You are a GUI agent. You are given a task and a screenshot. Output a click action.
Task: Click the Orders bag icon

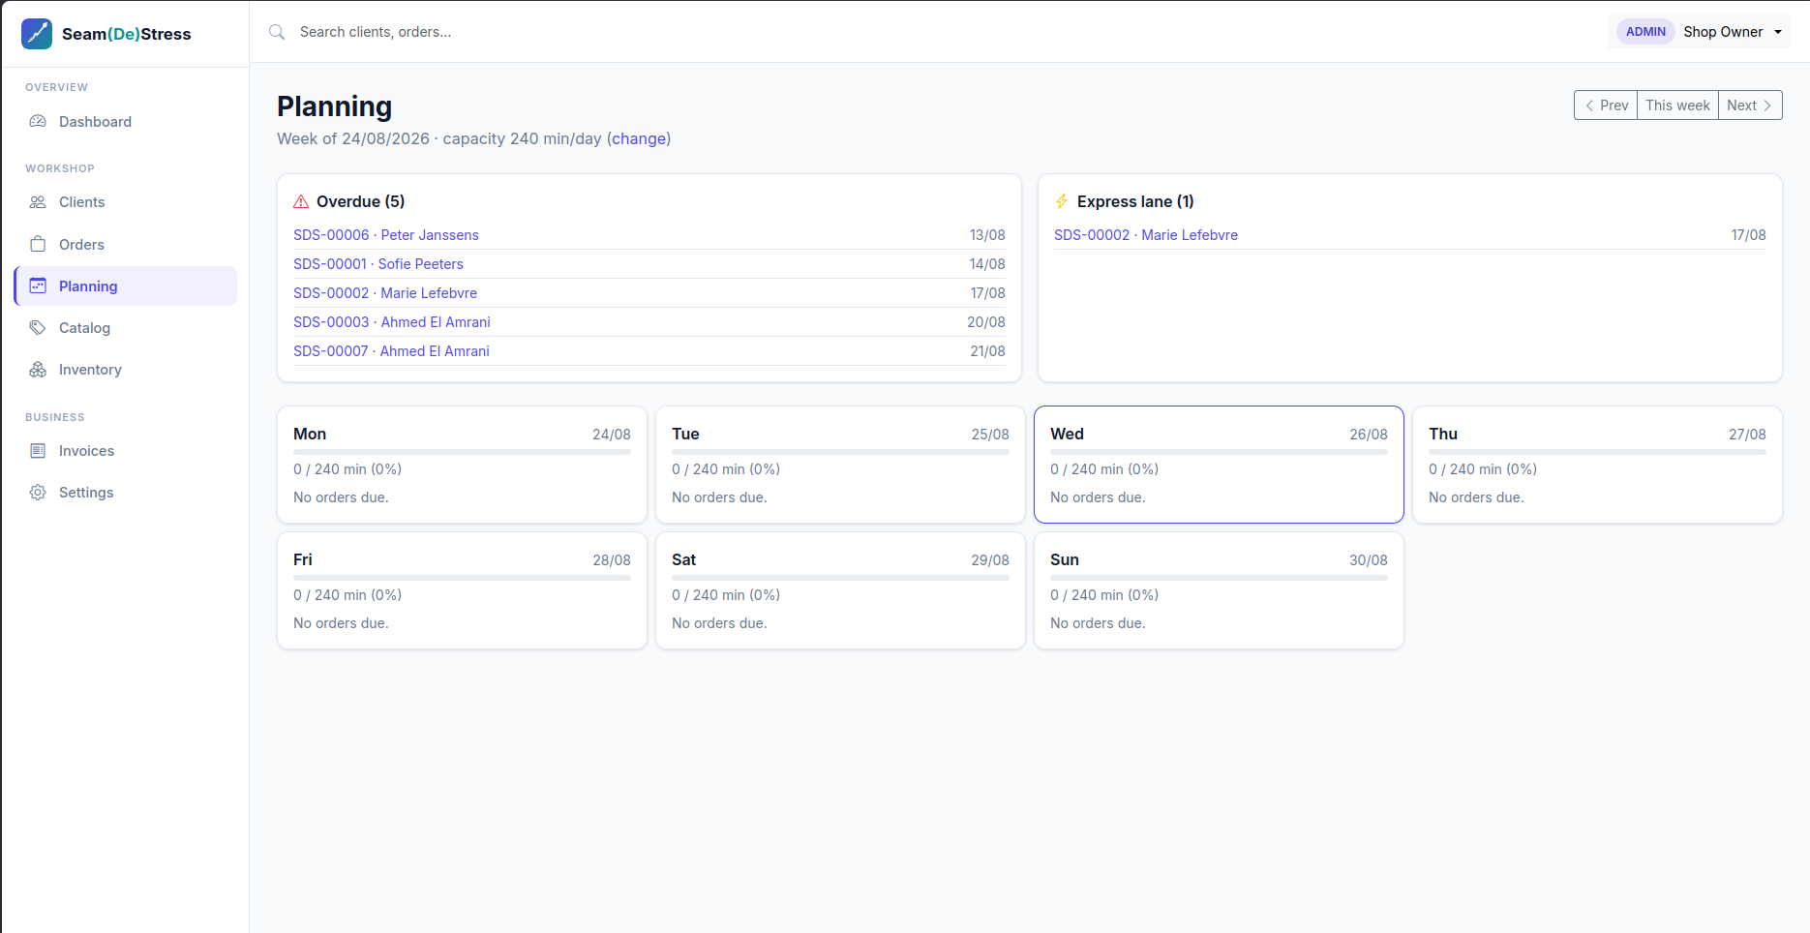(38, 244)
